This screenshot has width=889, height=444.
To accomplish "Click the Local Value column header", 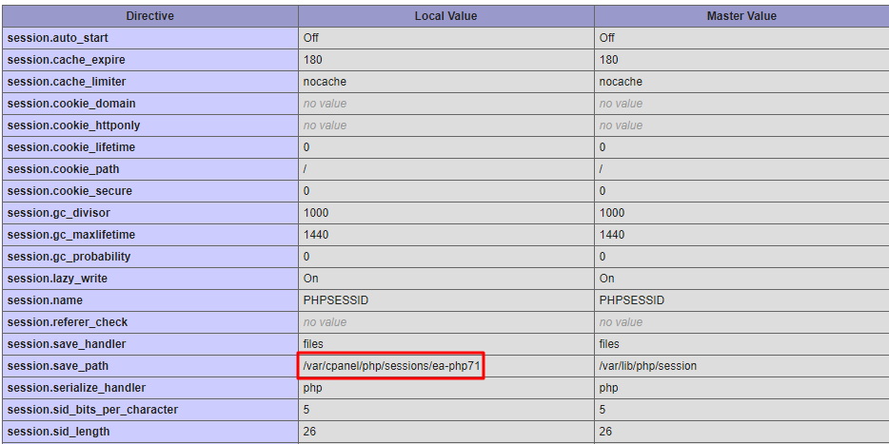I will pos(446,16).
